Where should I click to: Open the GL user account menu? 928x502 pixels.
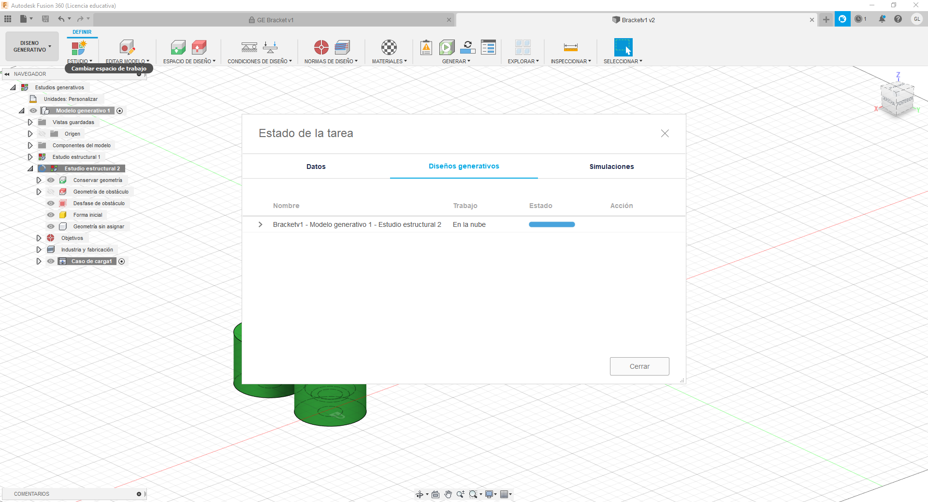tap(917, 19)
